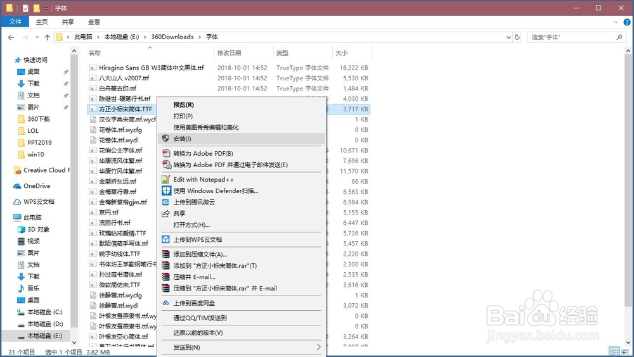
Task: Click 共享 context menu item
Action: point(241,213)
